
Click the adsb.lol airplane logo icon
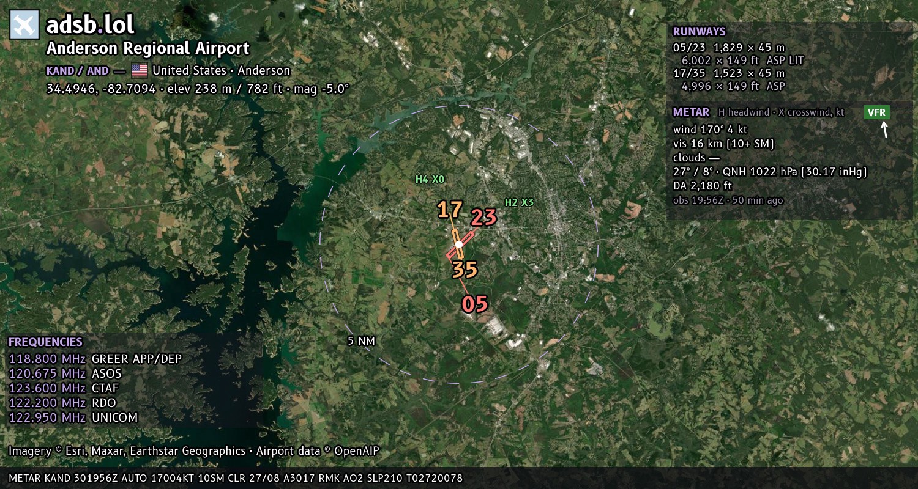(x=25, y=25)
